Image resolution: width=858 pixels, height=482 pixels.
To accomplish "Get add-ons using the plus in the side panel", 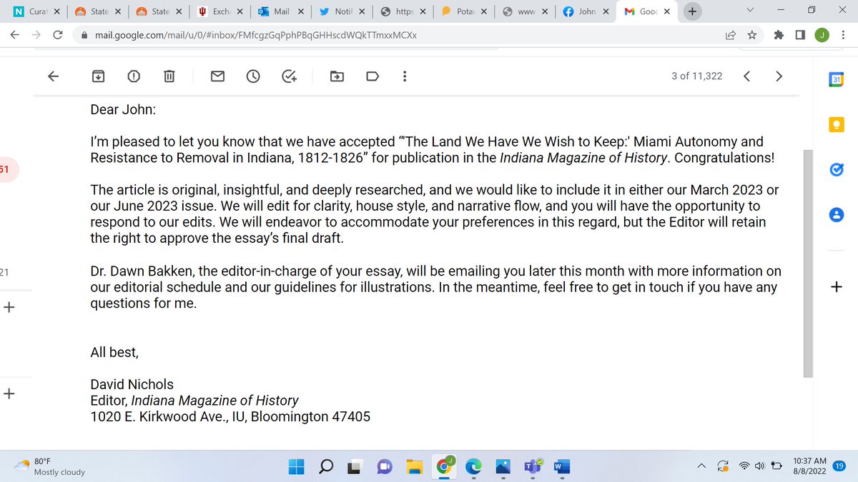I will (x=835, y=287).
